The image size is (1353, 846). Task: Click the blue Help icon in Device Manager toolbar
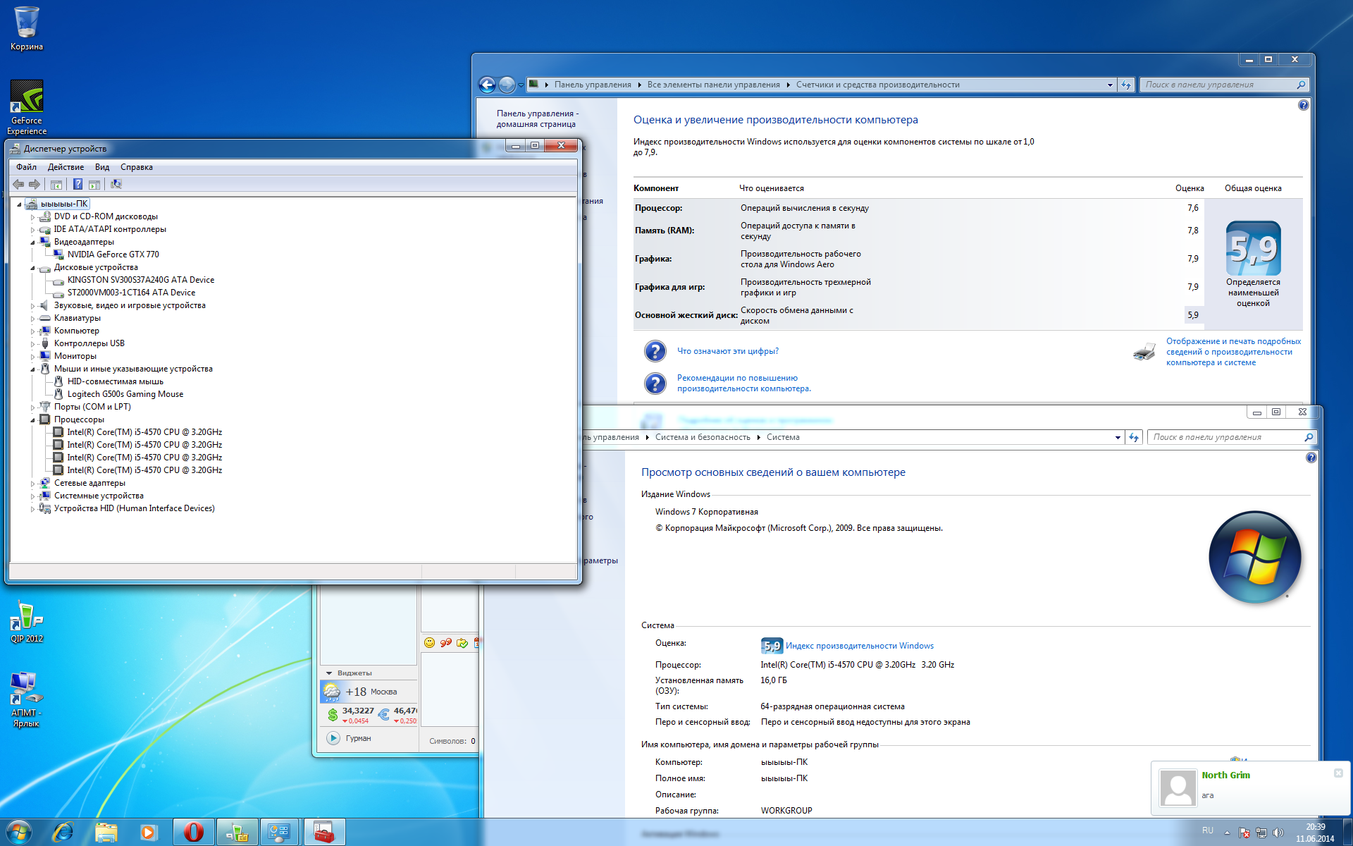pos(78,184)
